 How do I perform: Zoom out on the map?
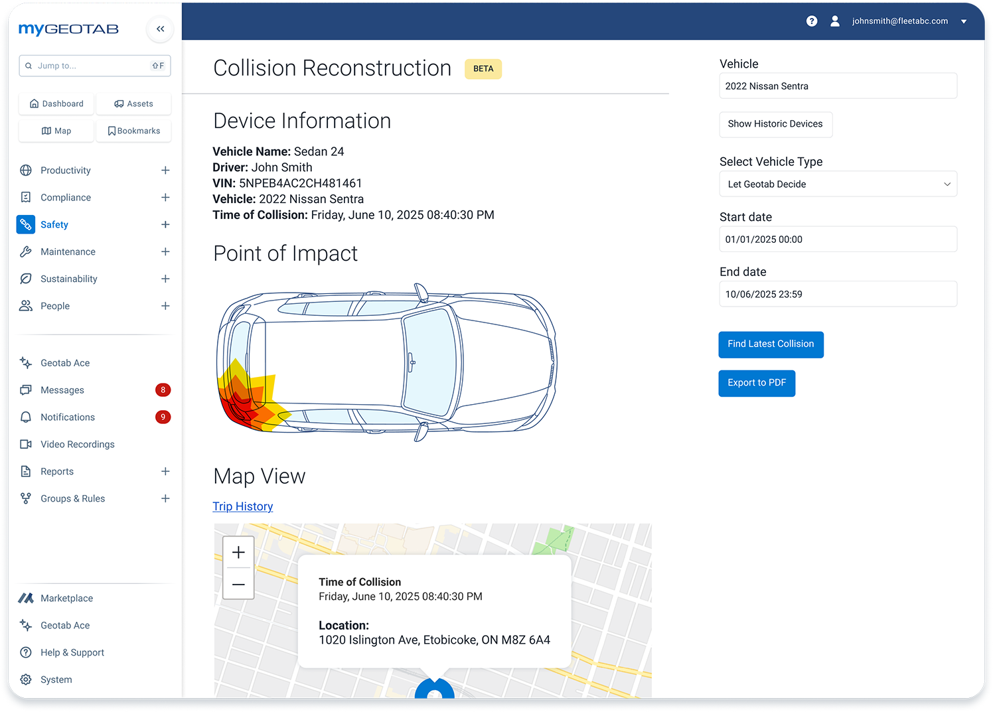point(238,584)
